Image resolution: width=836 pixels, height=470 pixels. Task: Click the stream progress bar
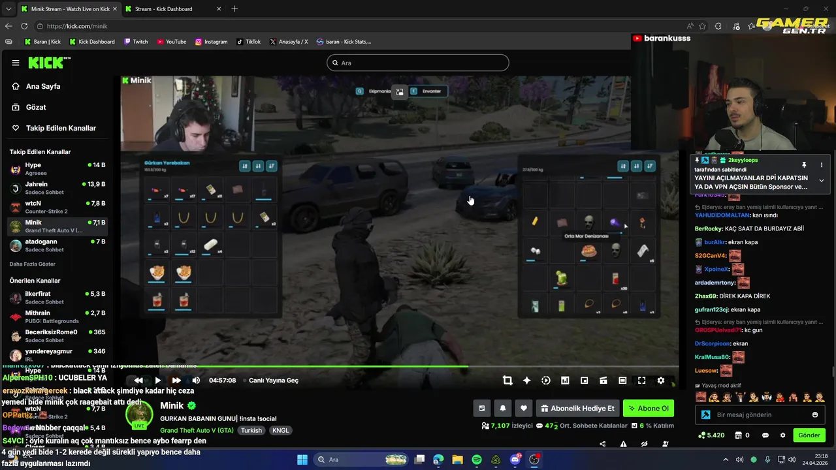pyautogui.click(x=400, y=366)
